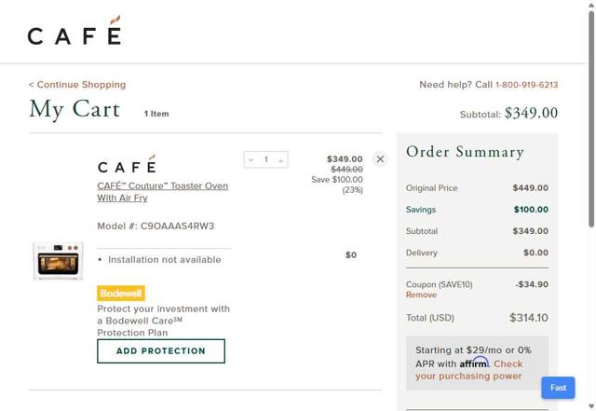Click the ADD PROTECTION button

click(161, 350)
